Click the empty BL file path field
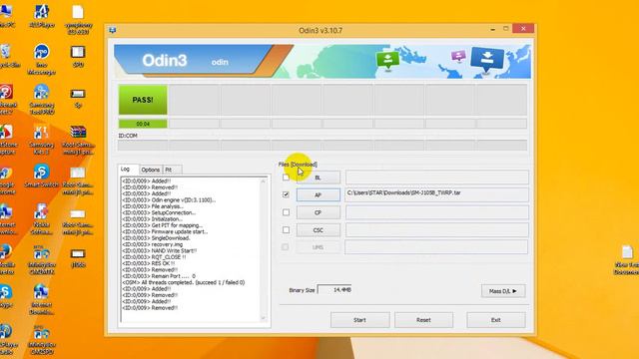This screenshot has width=639, height=359. click(437, 178)
